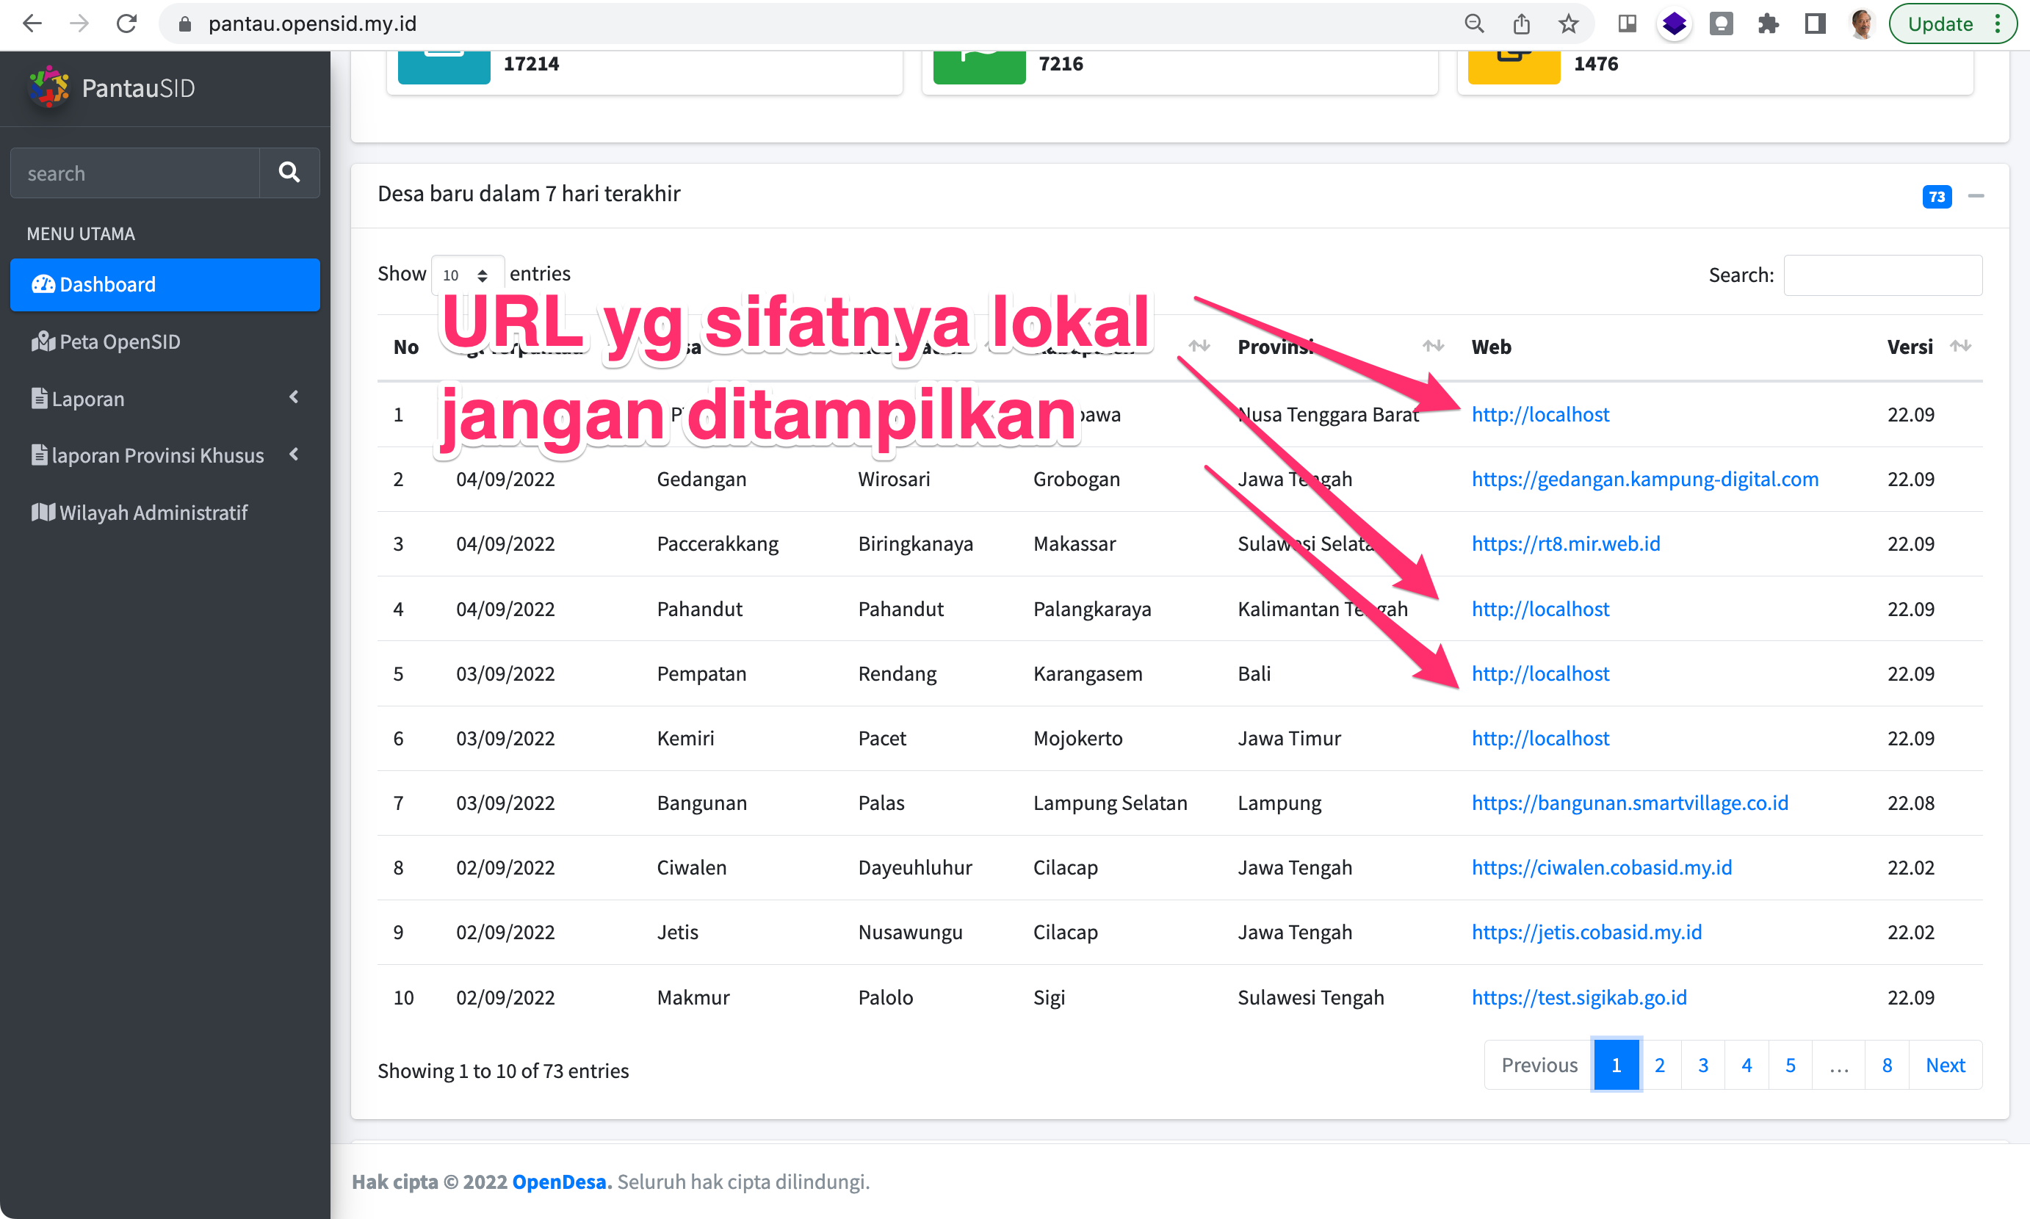Screen dimensions: 2030x1219
Task: Expand the Laporan submenu chevron
Action: pyautogui.click(x=294, y=397)
